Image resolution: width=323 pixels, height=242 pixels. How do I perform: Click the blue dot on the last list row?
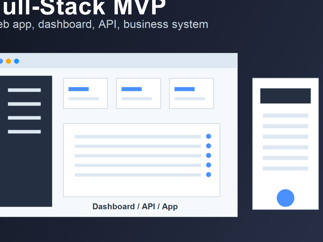(x=208, y=175)
